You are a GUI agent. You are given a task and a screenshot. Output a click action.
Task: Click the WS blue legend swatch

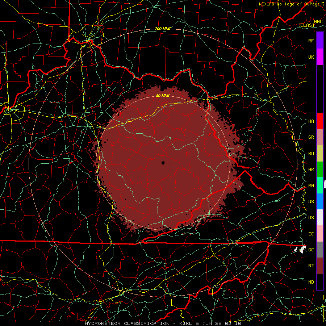[320, 201]
